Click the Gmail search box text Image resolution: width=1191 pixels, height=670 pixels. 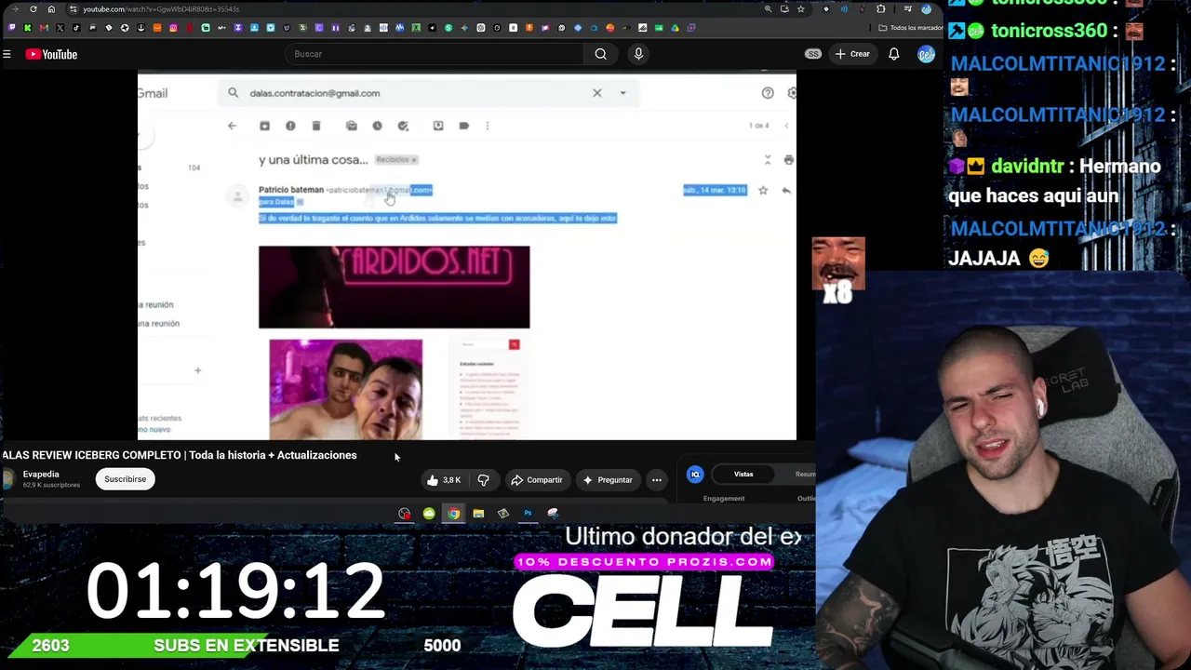click(x=314, y=93)
